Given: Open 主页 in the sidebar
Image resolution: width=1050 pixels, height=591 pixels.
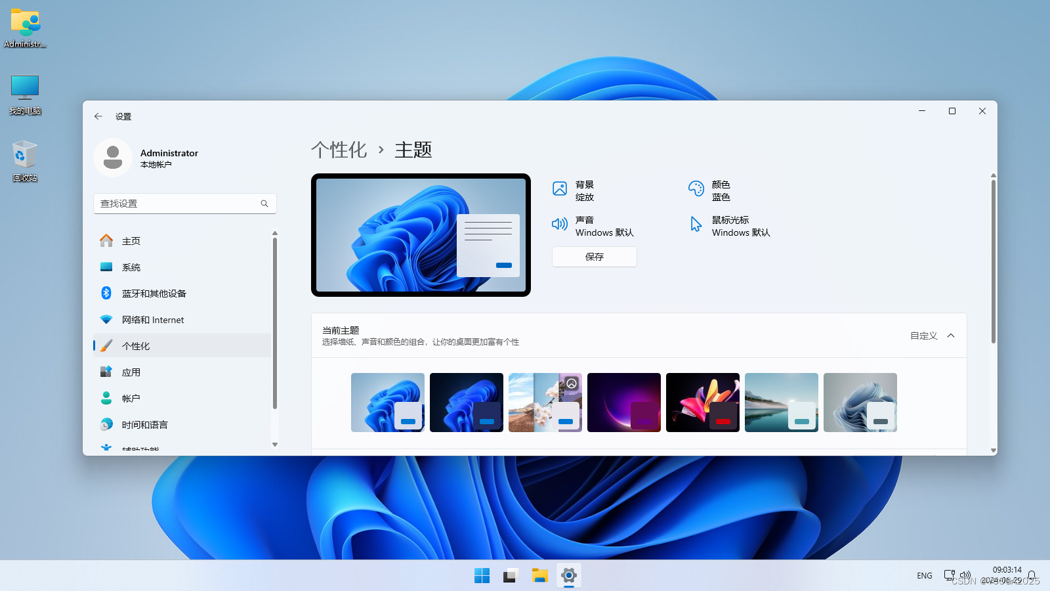Looking at the screenshot, I should 182,241.
